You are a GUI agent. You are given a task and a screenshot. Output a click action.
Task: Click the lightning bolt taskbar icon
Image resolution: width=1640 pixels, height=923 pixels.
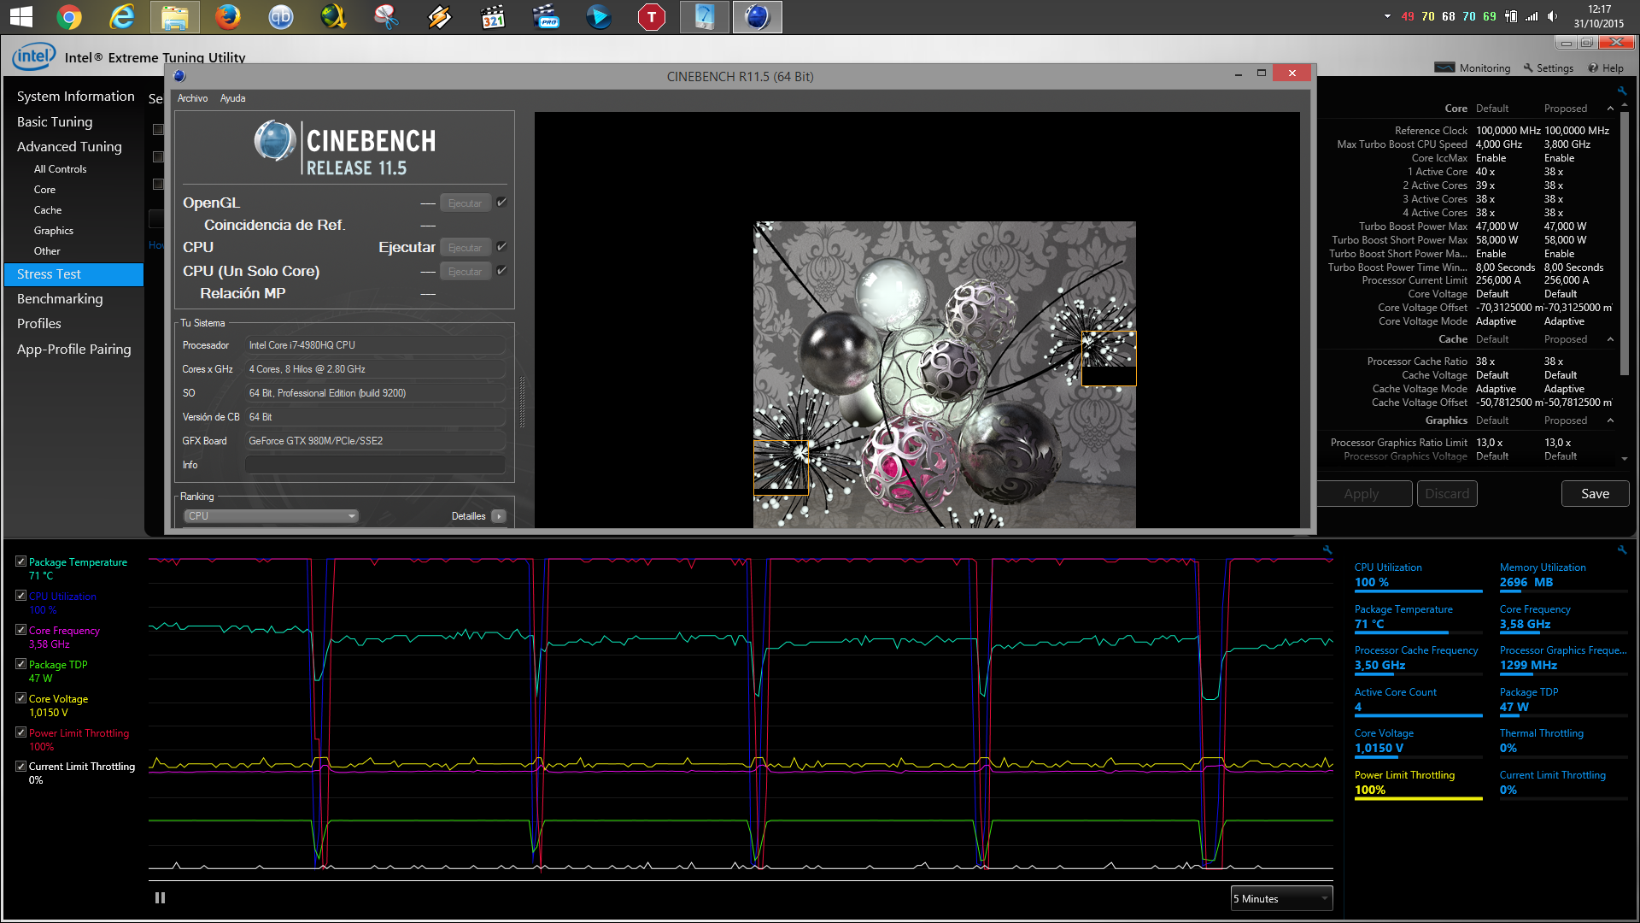(440, 16)
